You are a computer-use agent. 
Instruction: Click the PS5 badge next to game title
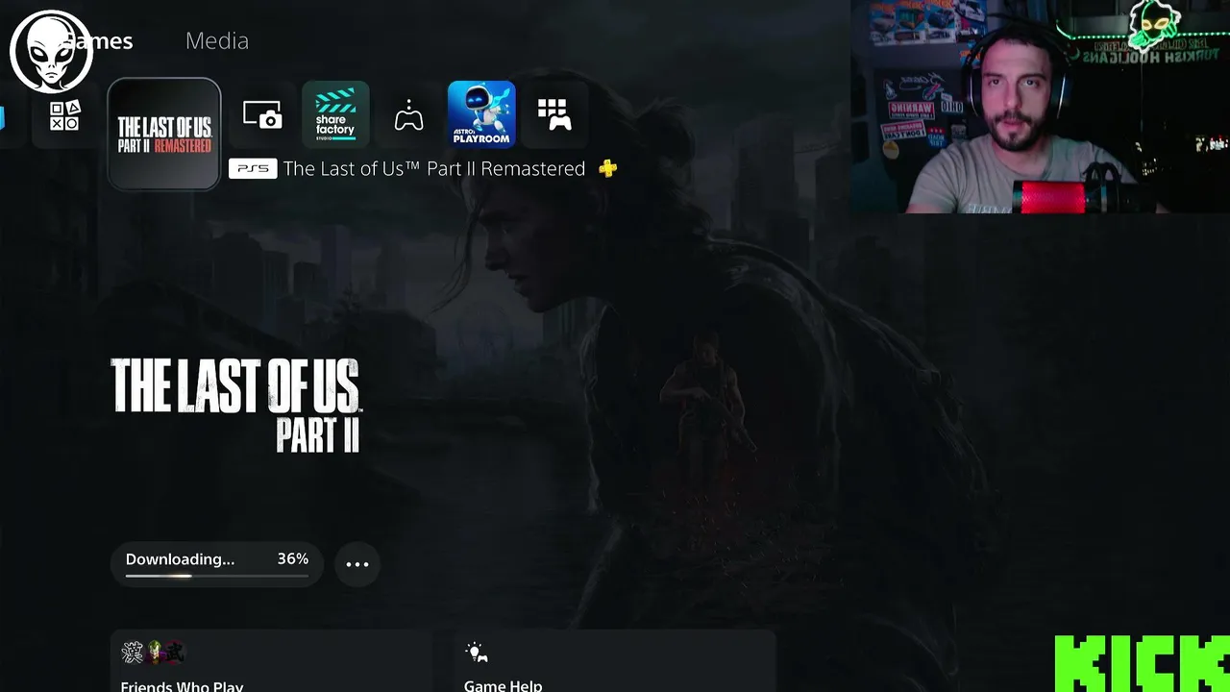pos(253,168)
